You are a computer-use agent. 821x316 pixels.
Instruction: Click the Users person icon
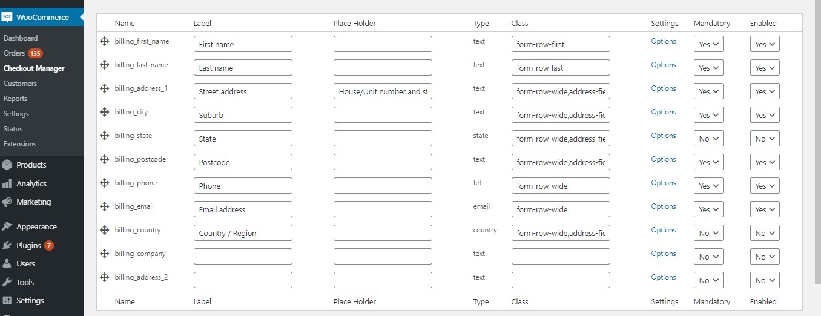[x=7, y=263]
